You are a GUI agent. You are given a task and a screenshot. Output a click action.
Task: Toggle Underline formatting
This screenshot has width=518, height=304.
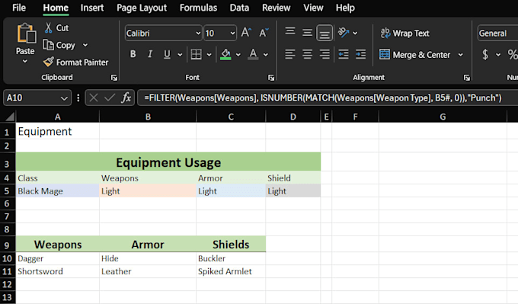tap(167, 54)
